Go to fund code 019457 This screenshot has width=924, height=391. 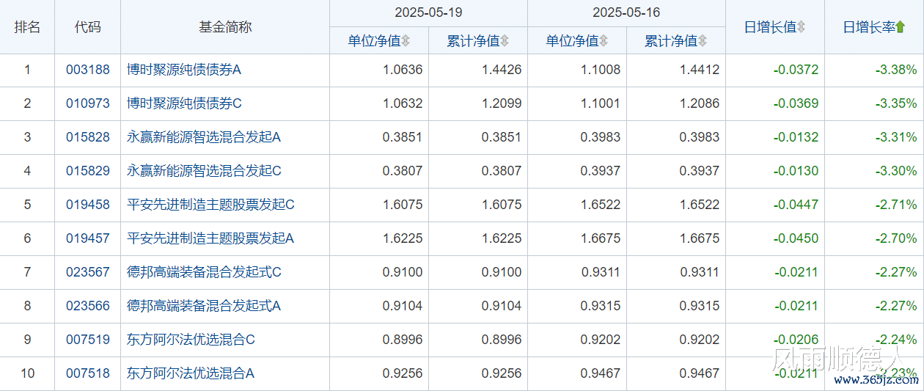coord(87,238)
